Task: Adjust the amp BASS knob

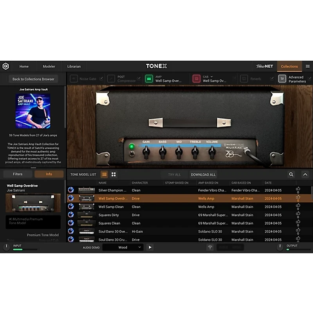Action: click(x=162, y=153)
